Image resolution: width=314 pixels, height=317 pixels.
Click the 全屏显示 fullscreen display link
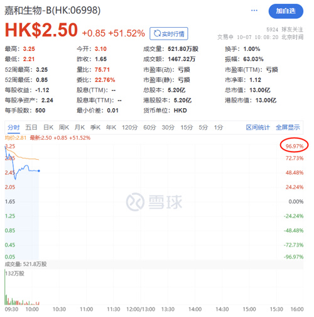click(x=288, y=127)
